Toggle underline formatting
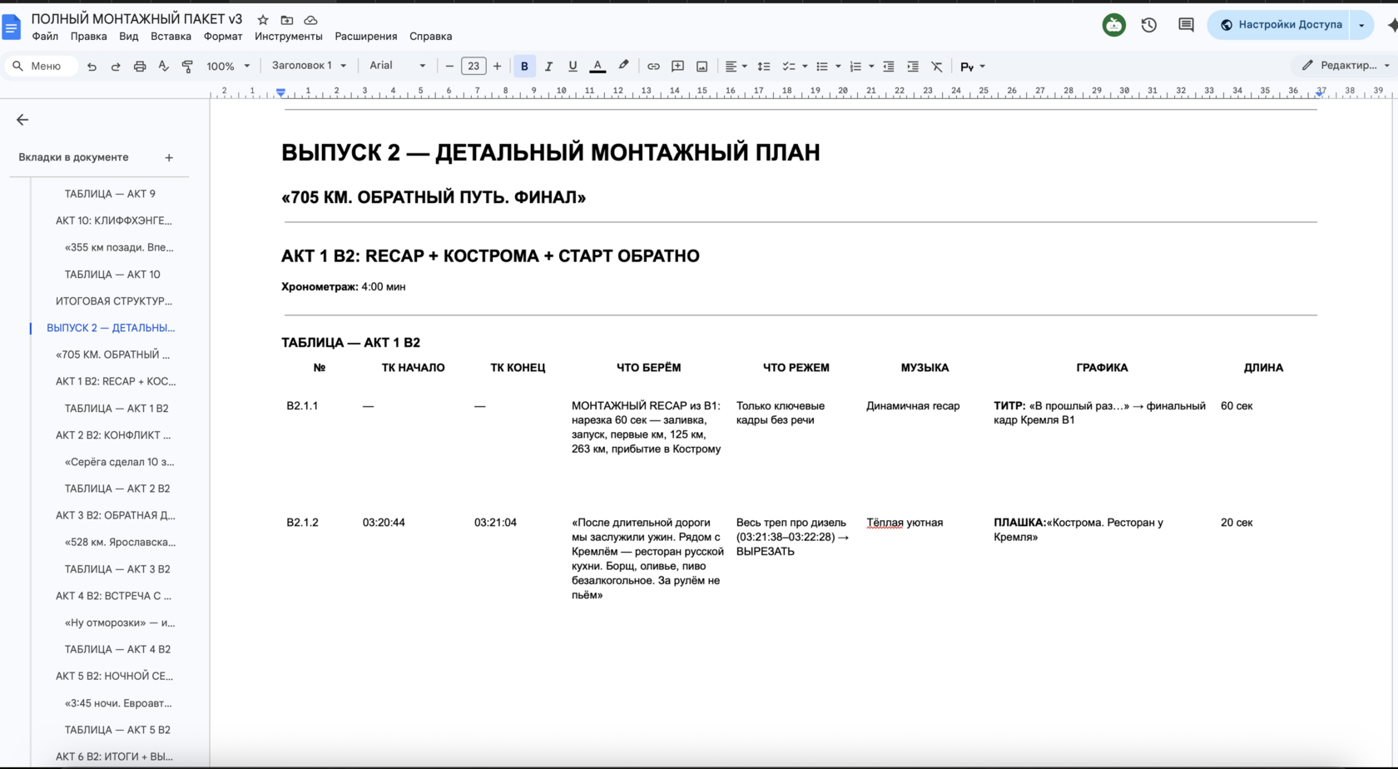Screen dimensions: 1398x769 pos(572,66)
